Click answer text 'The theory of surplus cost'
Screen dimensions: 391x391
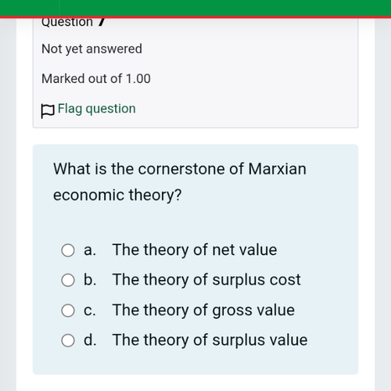(206, 280)
